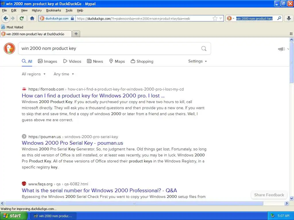Screen dimensions: 294x220
Task: Go to the Home page icon
Action: pos(32,18)
